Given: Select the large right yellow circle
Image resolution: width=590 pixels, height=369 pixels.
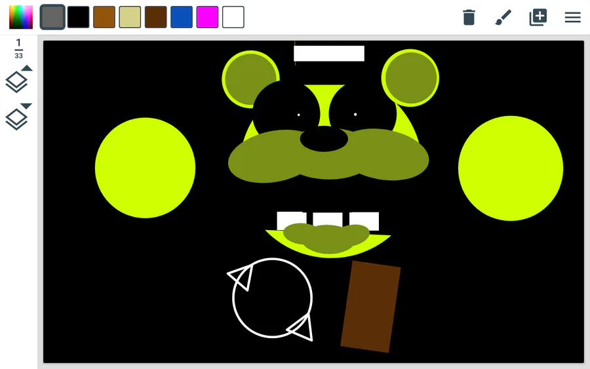Looking at the screenshot, I should pos(511,168).
